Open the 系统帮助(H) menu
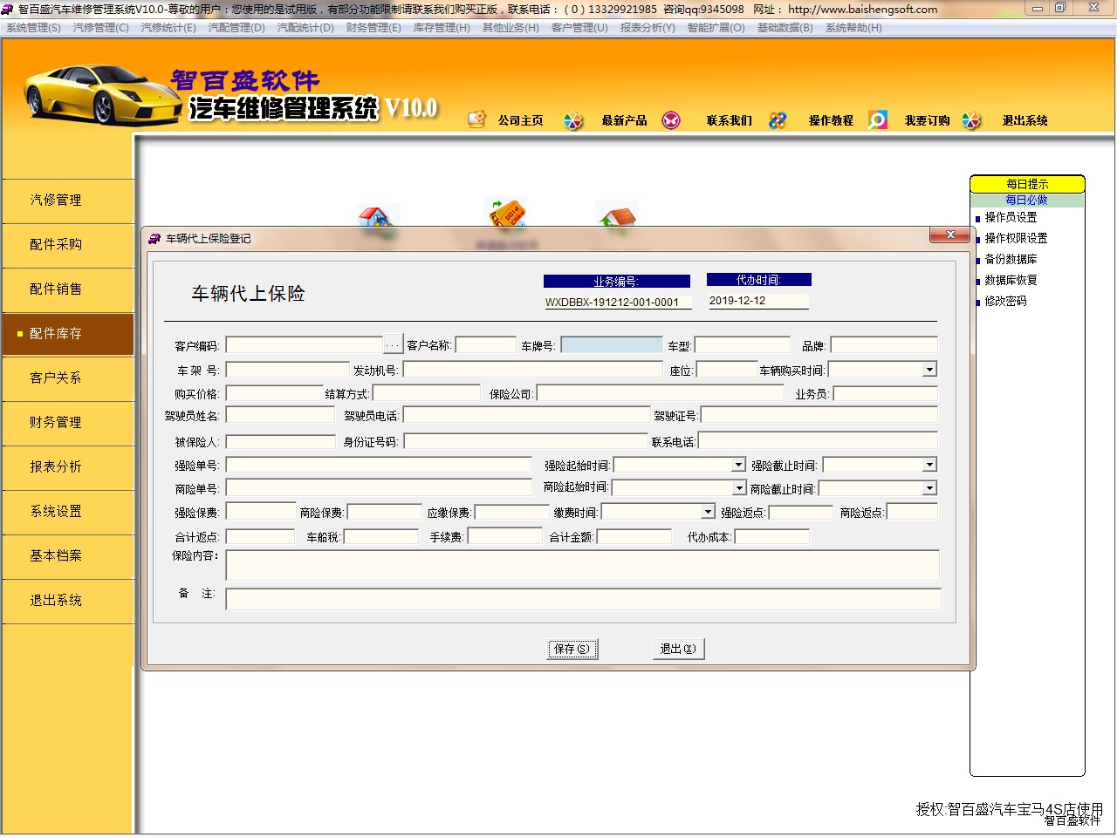Viewport: 1117px width, 837px height. click(x=853, y=28)
